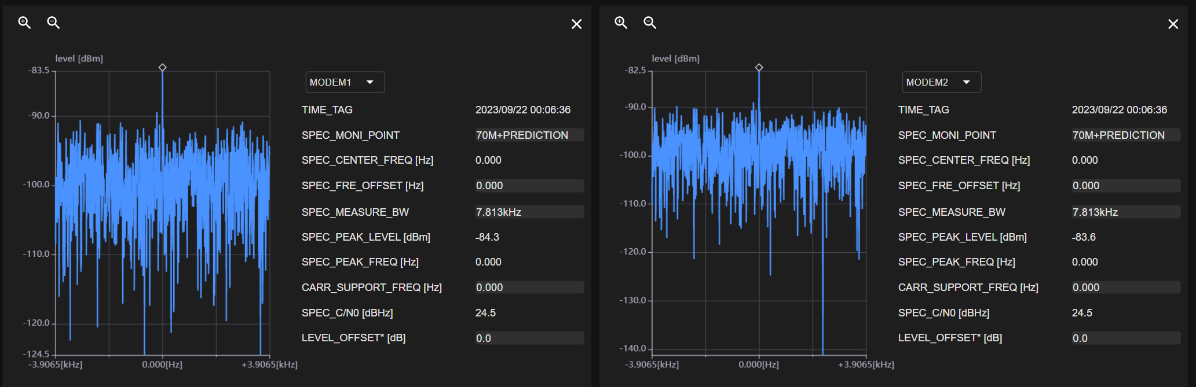Select SPEC_C/N0 value 24.5 in MODEM1 panel
Viewport: 1196px width, 387px height.
tap(485, 313)
